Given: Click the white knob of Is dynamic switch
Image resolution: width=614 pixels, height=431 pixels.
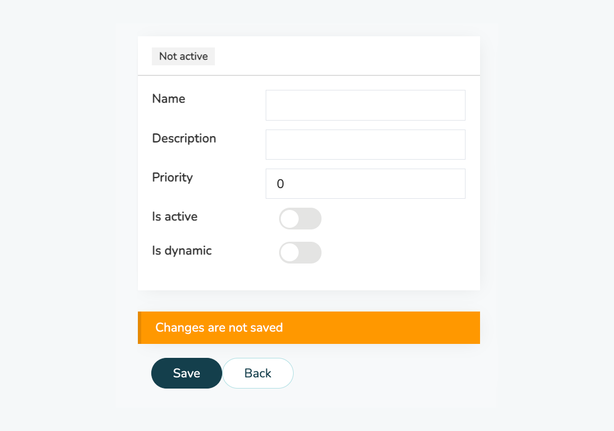Looking at the screenshot, I should (290, 253).
